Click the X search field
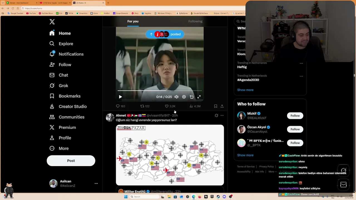The width and height of the screenshot is (356, 200). [241, 21]
